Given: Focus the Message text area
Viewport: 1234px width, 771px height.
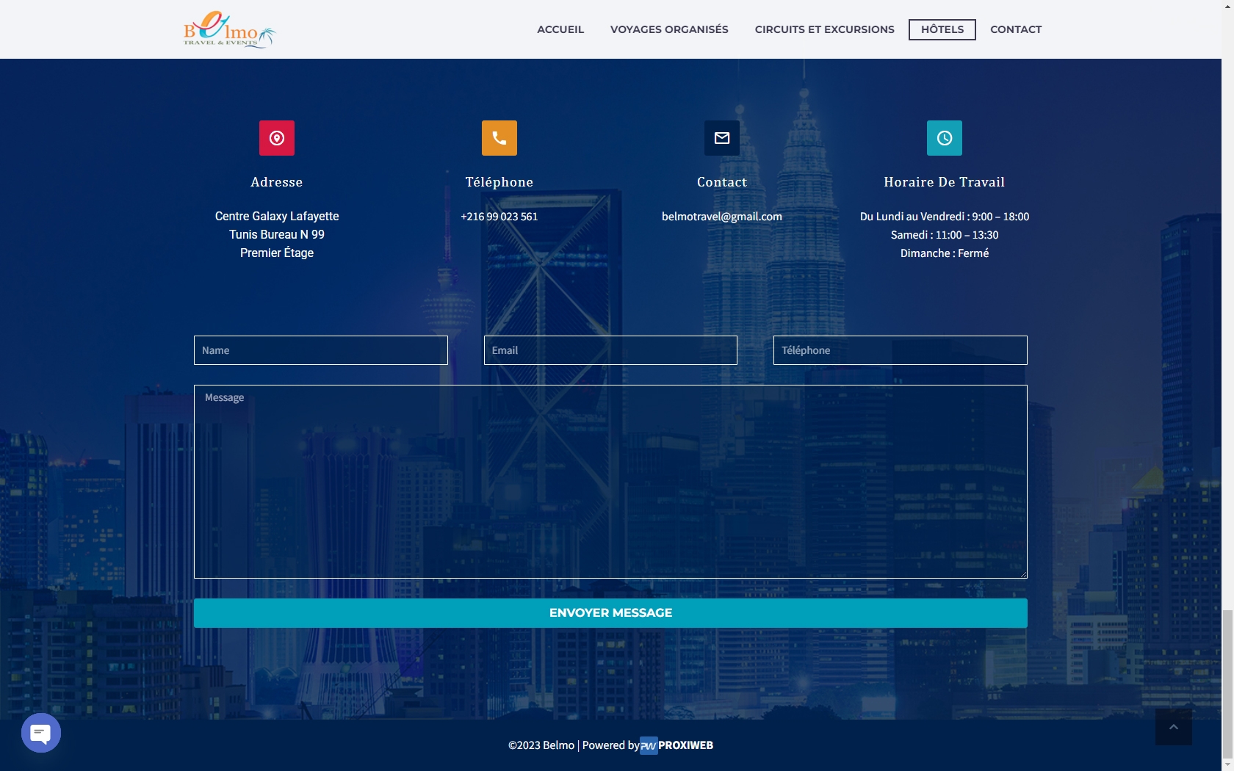Looking at the screenshot, I should tap(610, 482).
